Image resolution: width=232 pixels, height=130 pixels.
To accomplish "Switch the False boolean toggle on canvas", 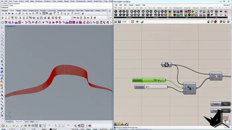I will pos(225,111).
